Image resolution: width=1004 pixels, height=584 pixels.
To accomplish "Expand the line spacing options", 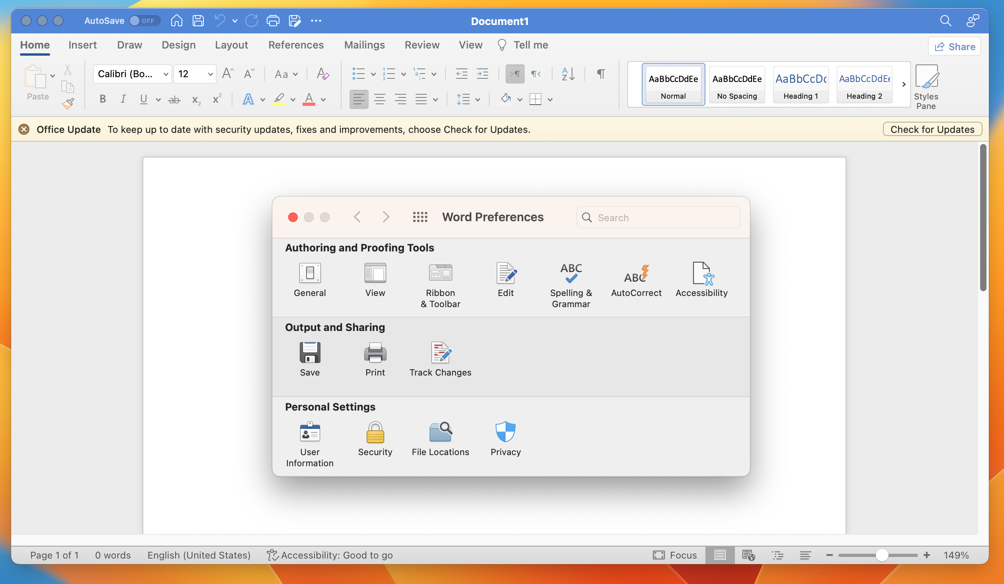I will pyautogui.click(x=477, y=99).
